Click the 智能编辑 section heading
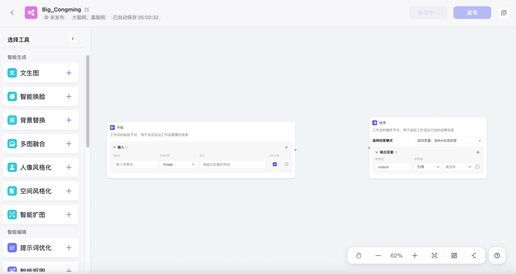 [x=17, y=232]
